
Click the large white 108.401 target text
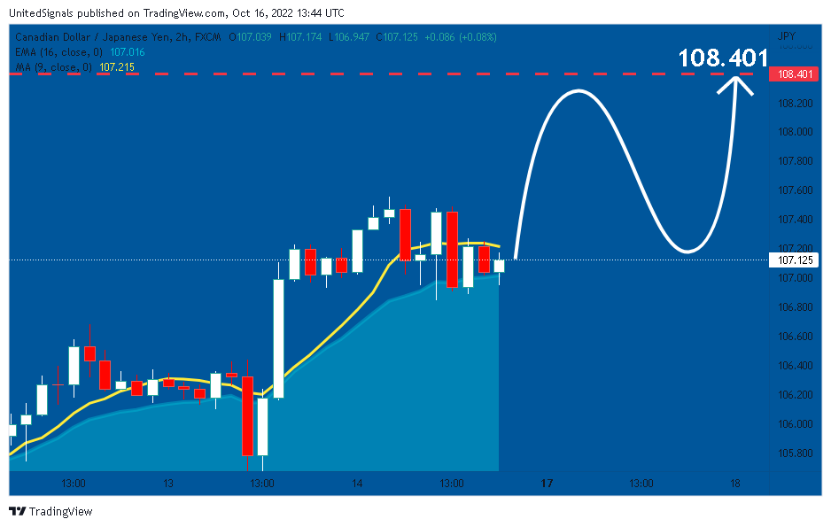[723, 58]
